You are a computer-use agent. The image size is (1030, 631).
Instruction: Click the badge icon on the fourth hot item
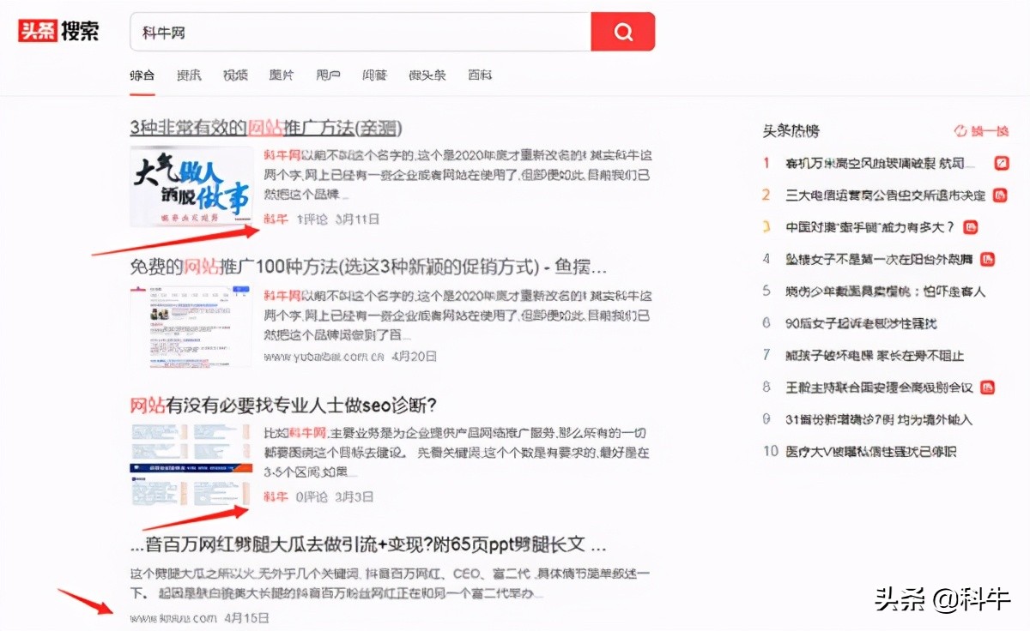(988, 258)
